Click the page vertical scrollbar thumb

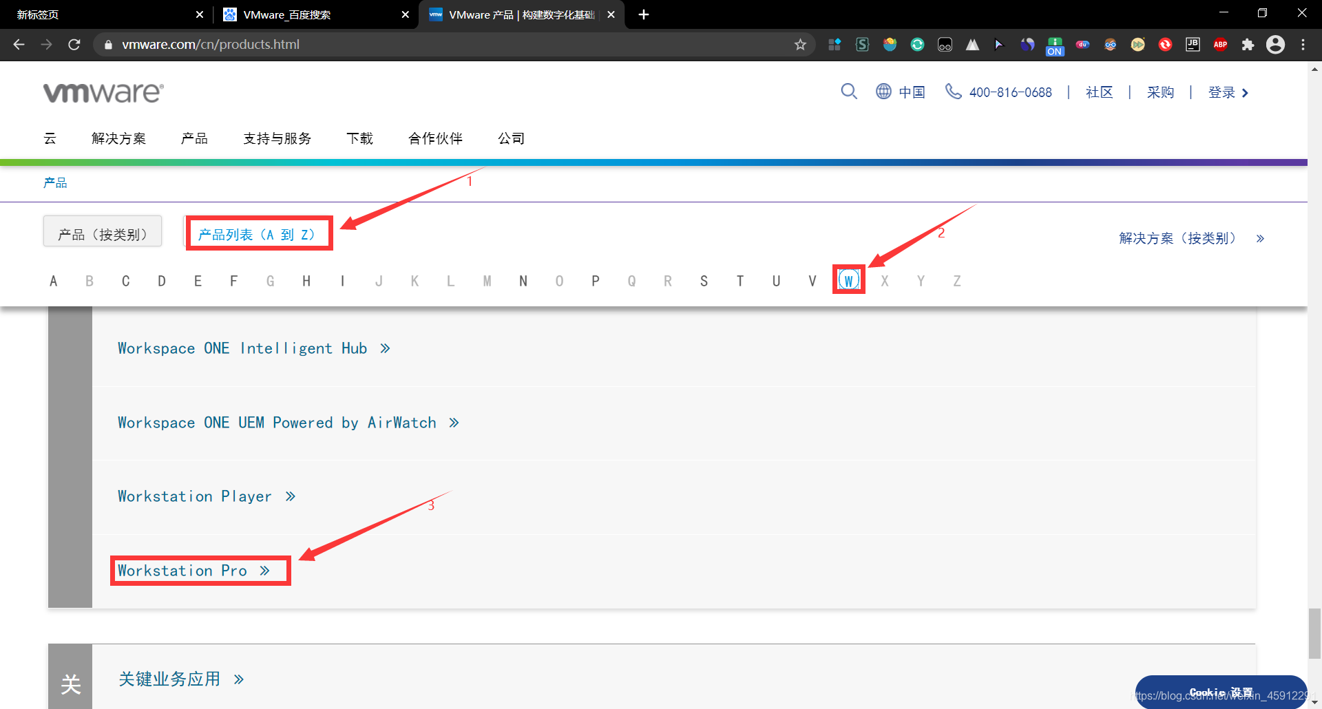pyautogui.click(x=1314, y=634)
